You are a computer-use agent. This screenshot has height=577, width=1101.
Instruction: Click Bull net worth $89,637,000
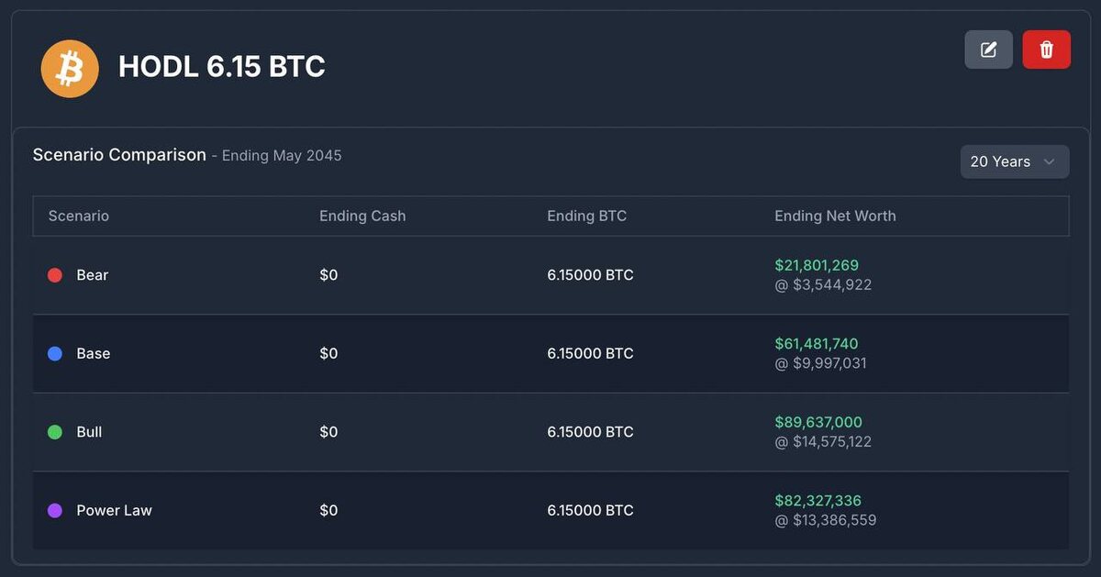818,423
